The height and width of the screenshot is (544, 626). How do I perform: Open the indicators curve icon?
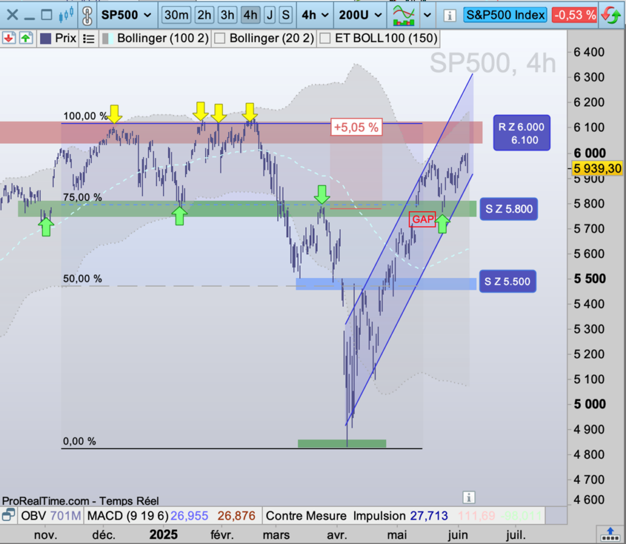(x=403, y=15)
